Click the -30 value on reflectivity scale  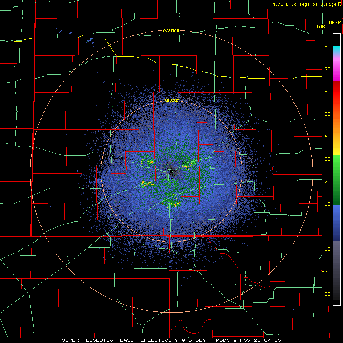point(326,294)
